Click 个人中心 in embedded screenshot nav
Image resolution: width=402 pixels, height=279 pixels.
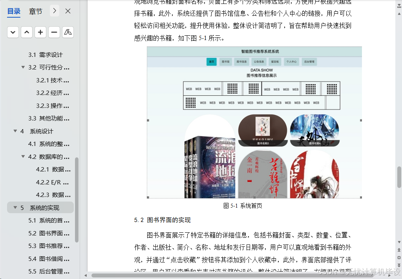click(292, 62)
